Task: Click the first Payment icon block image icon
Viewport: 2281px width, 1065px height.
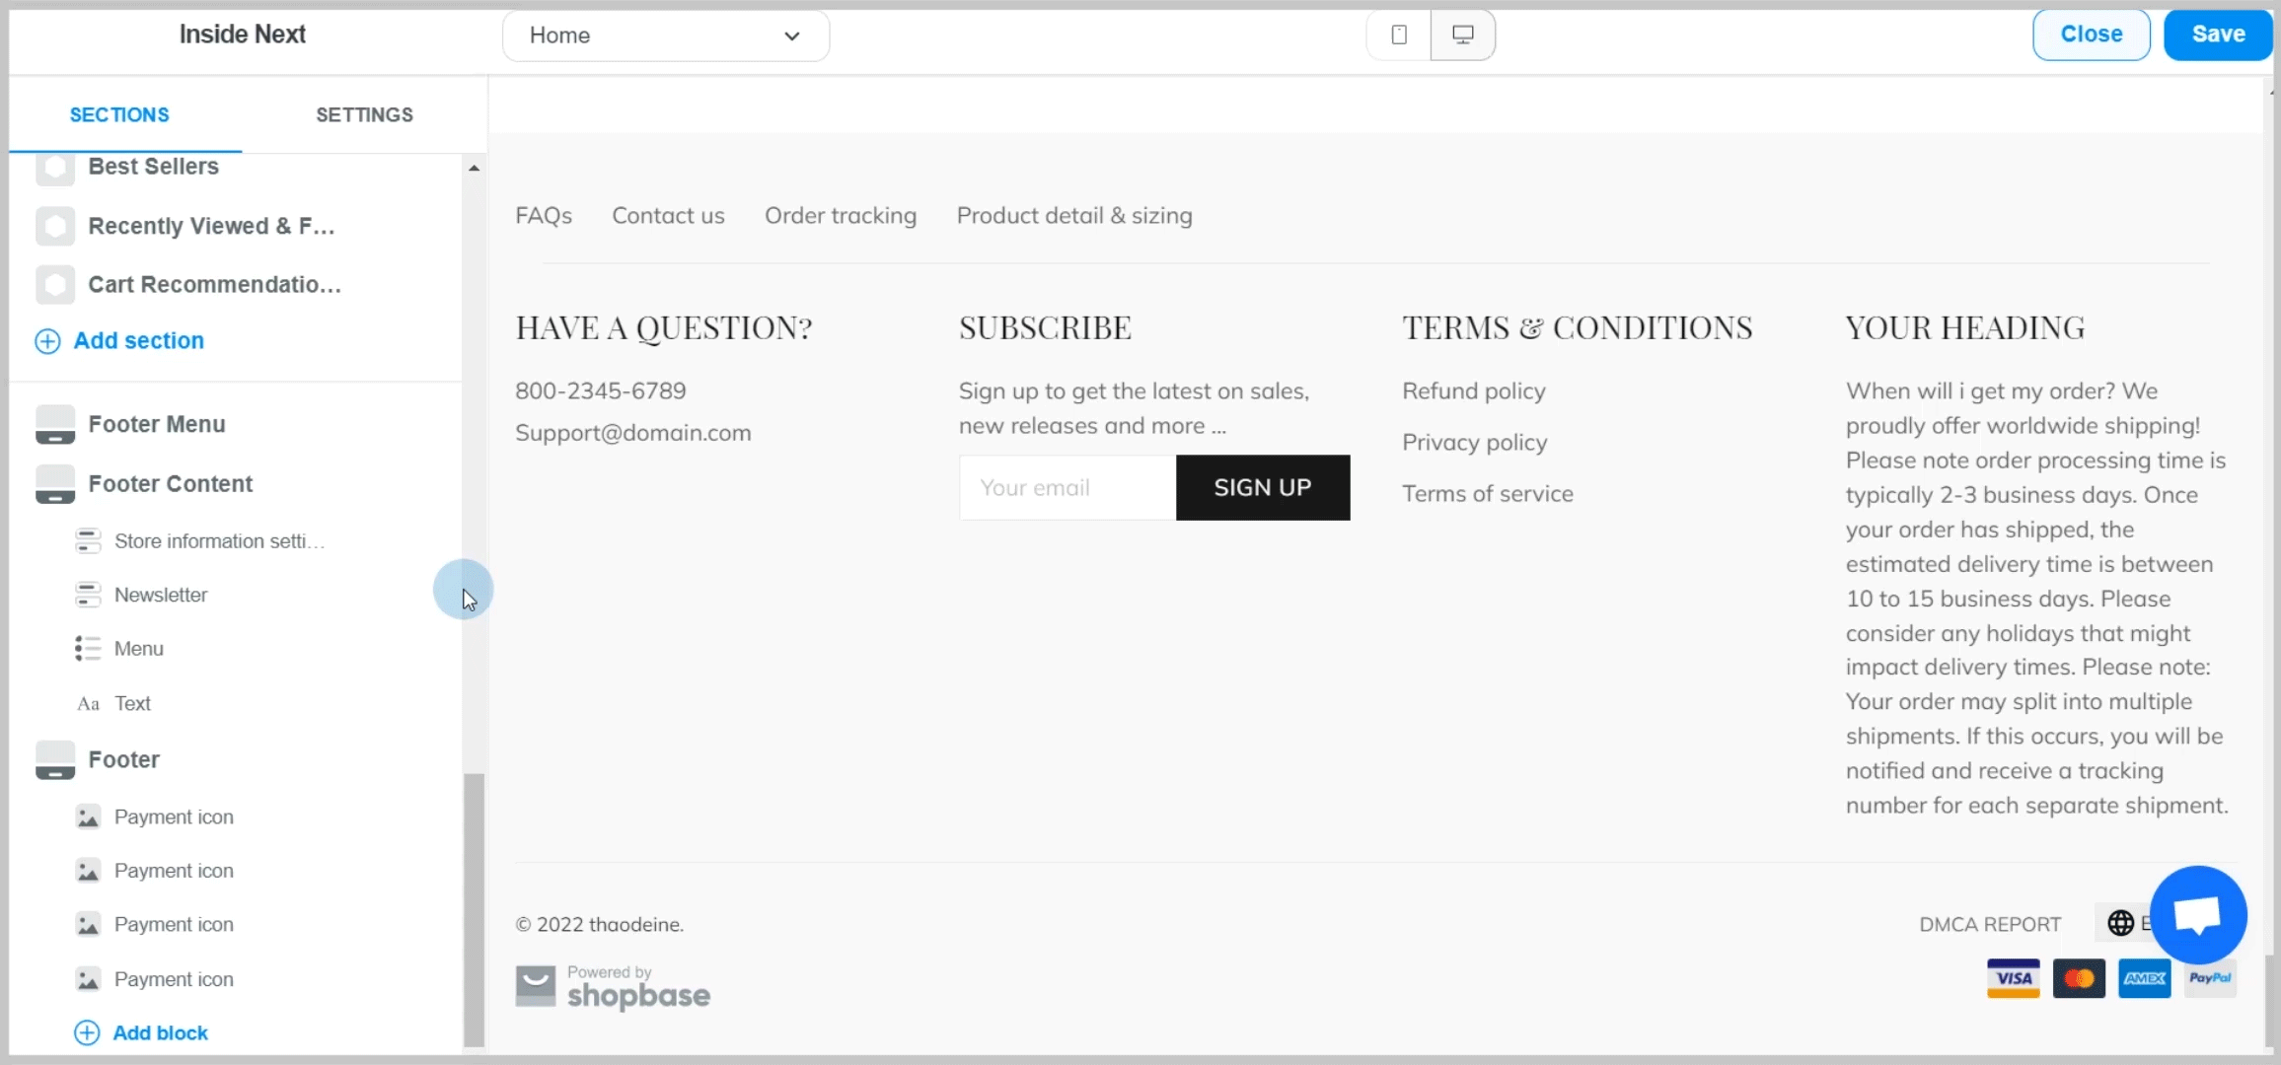Action: pos(88,816)
